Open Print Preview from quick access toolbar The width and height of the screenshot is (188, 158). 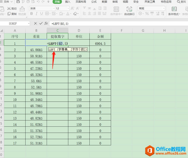pyautogui.click(x=33, y=2)
